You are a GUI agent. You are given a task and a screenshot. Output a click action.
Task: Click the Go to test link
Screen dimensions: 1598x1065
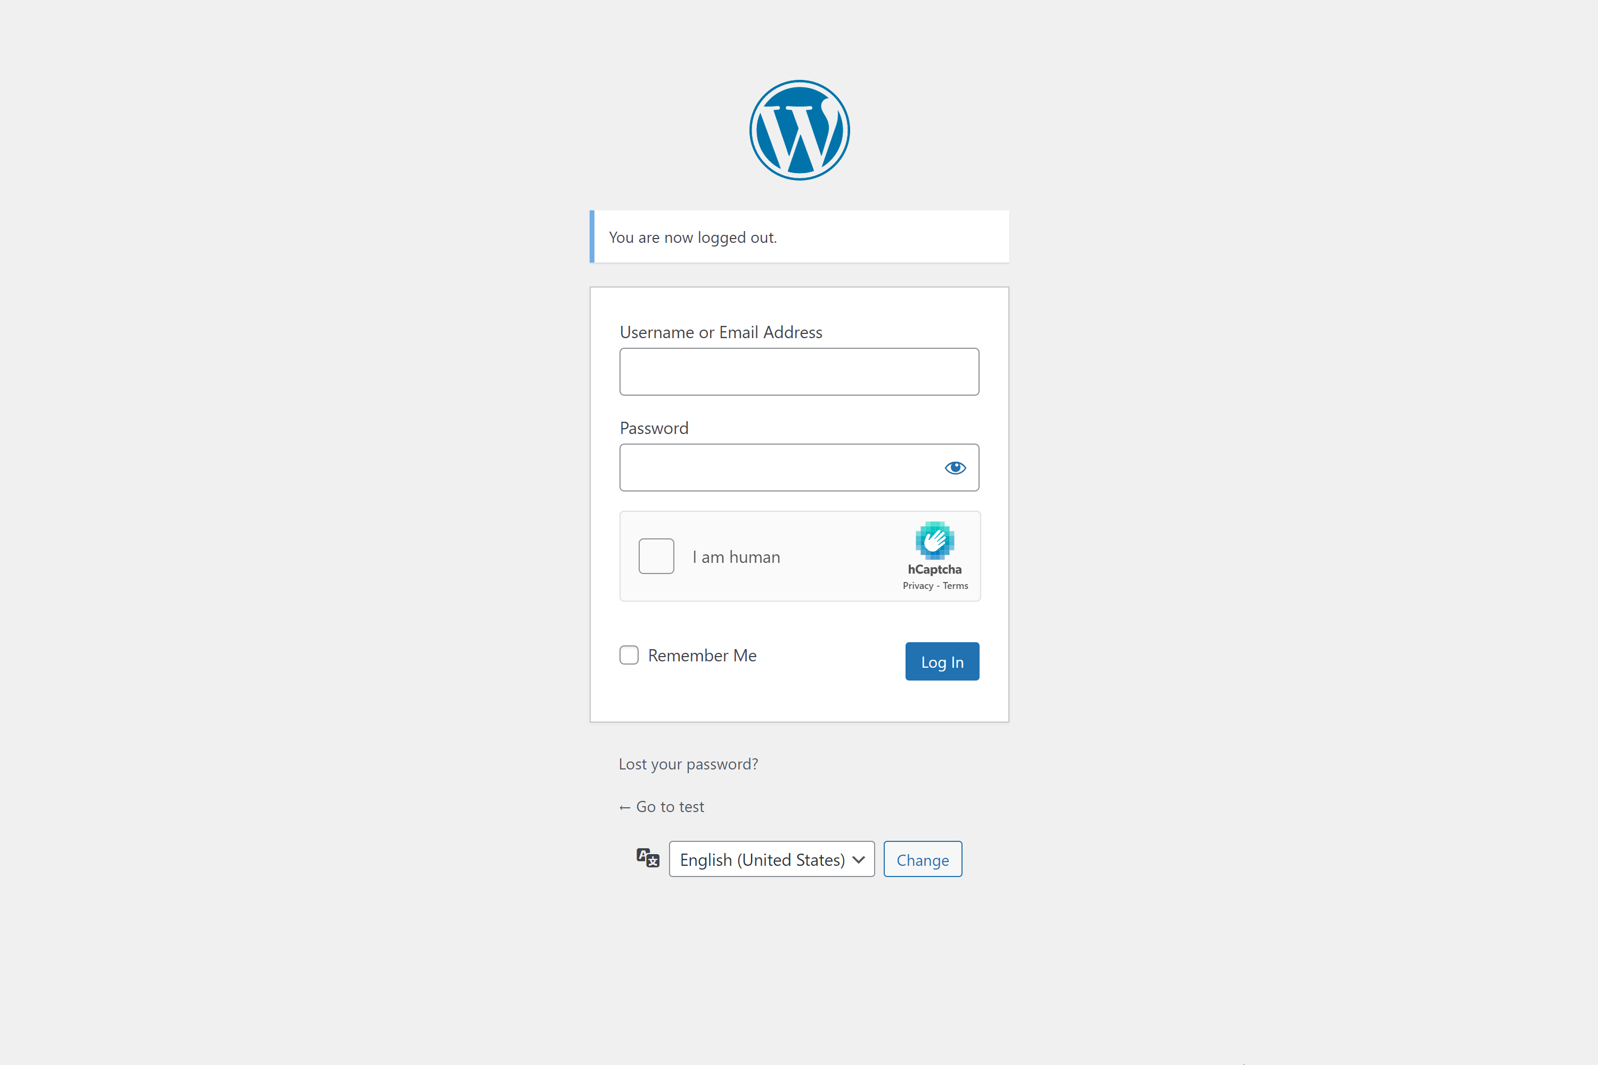coord(661,805)
